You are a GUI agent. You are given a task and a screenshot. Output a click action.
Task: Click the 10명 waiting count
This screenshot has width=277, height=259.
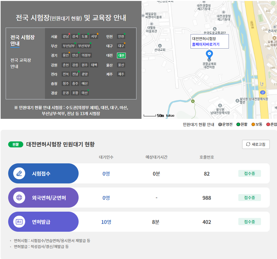coord(106,222)
